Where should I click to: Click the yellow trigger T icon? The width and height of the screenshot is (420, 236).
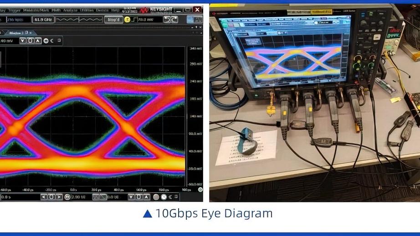pos(127,20)
